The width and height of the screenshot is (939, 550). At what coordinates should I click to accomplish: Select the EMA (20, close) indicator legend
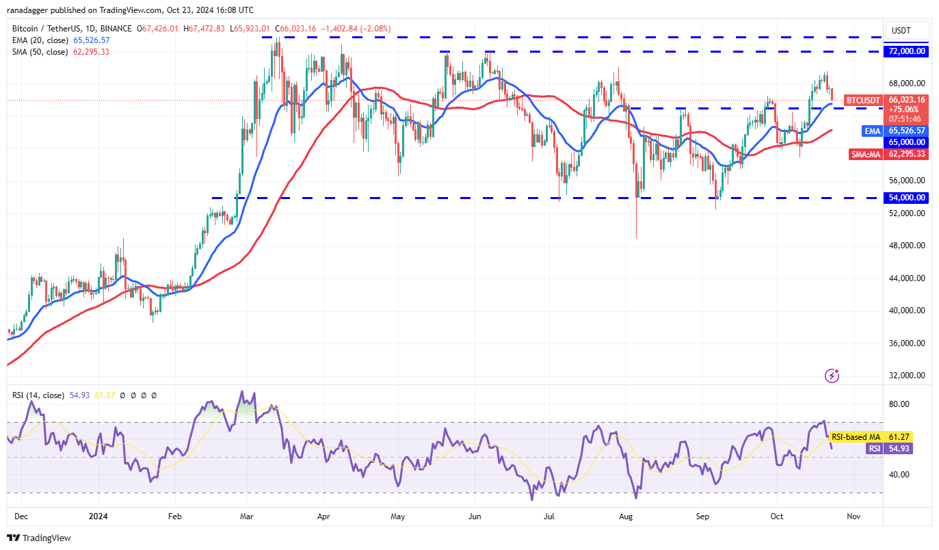[x=40, y=40]
